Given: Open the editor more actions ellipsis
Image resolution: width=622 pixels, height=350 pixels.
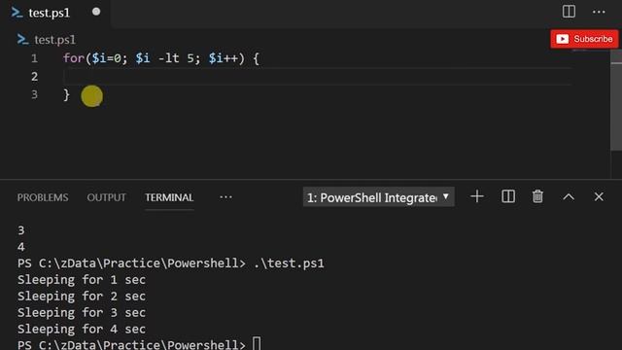Looking at the screenshot, I should click(x=599, y=12).
